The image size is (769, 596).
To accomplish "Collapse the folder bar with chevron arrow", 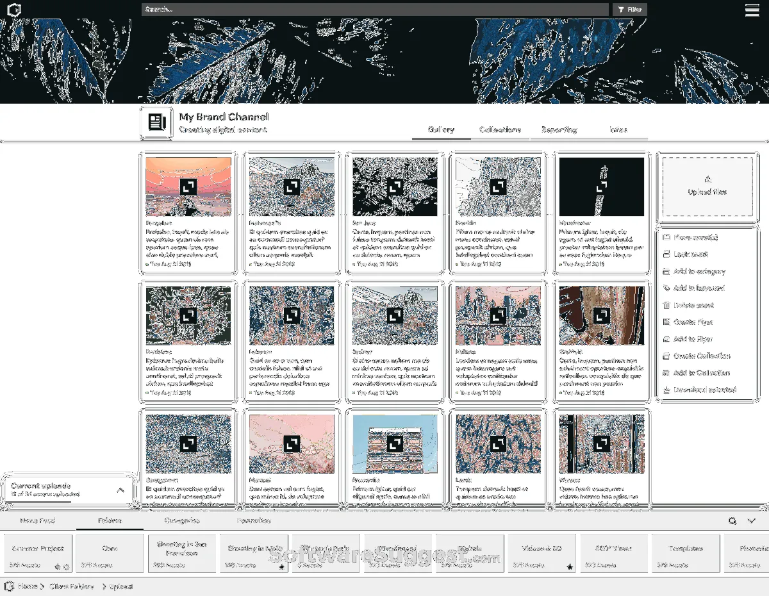I will (x=752, y=521).
